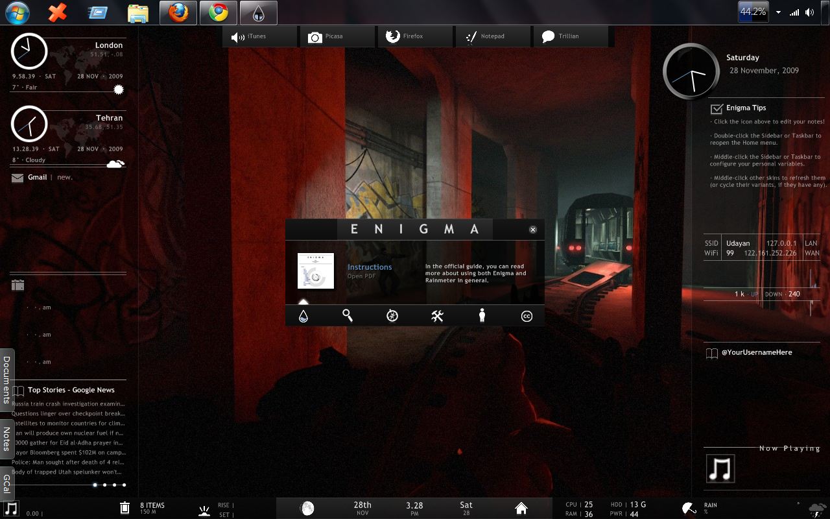
Task: Click the large clock beside Saturday
Action: 691,71
